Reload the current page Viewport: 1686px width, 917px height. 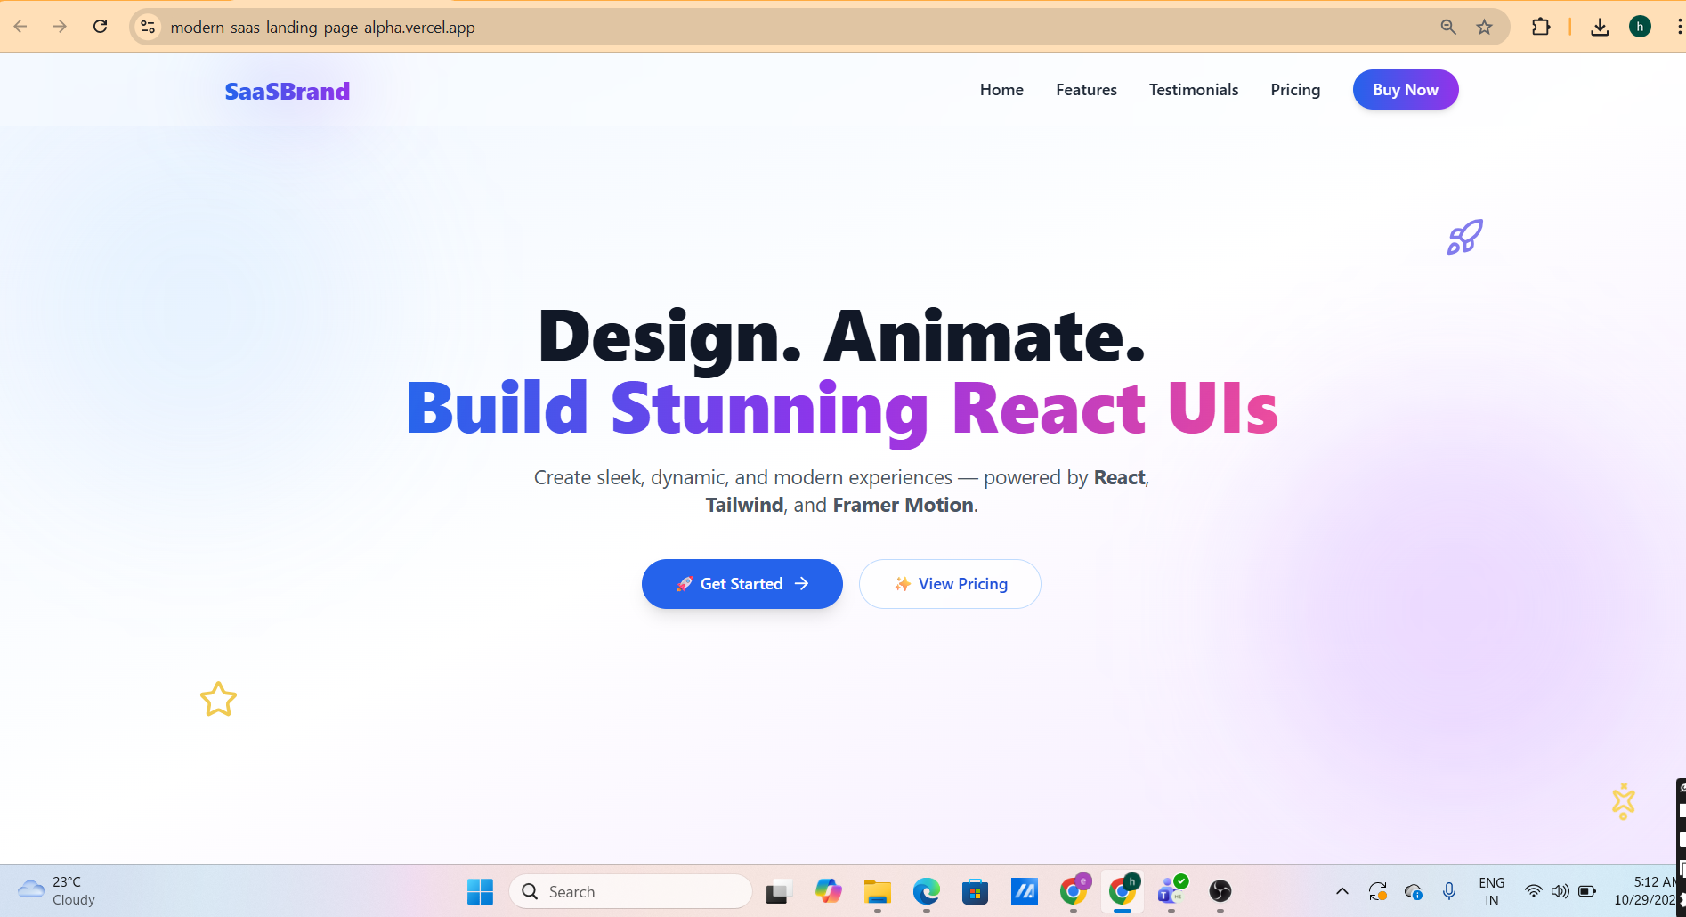pos(101,26)
